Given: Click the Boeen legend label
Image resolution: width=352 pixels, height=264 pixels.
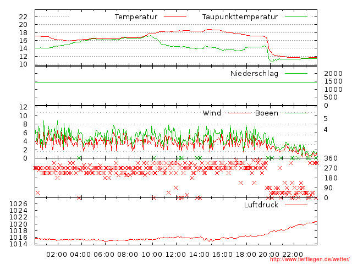Looking at the screenshot, I should pos(266,113).
